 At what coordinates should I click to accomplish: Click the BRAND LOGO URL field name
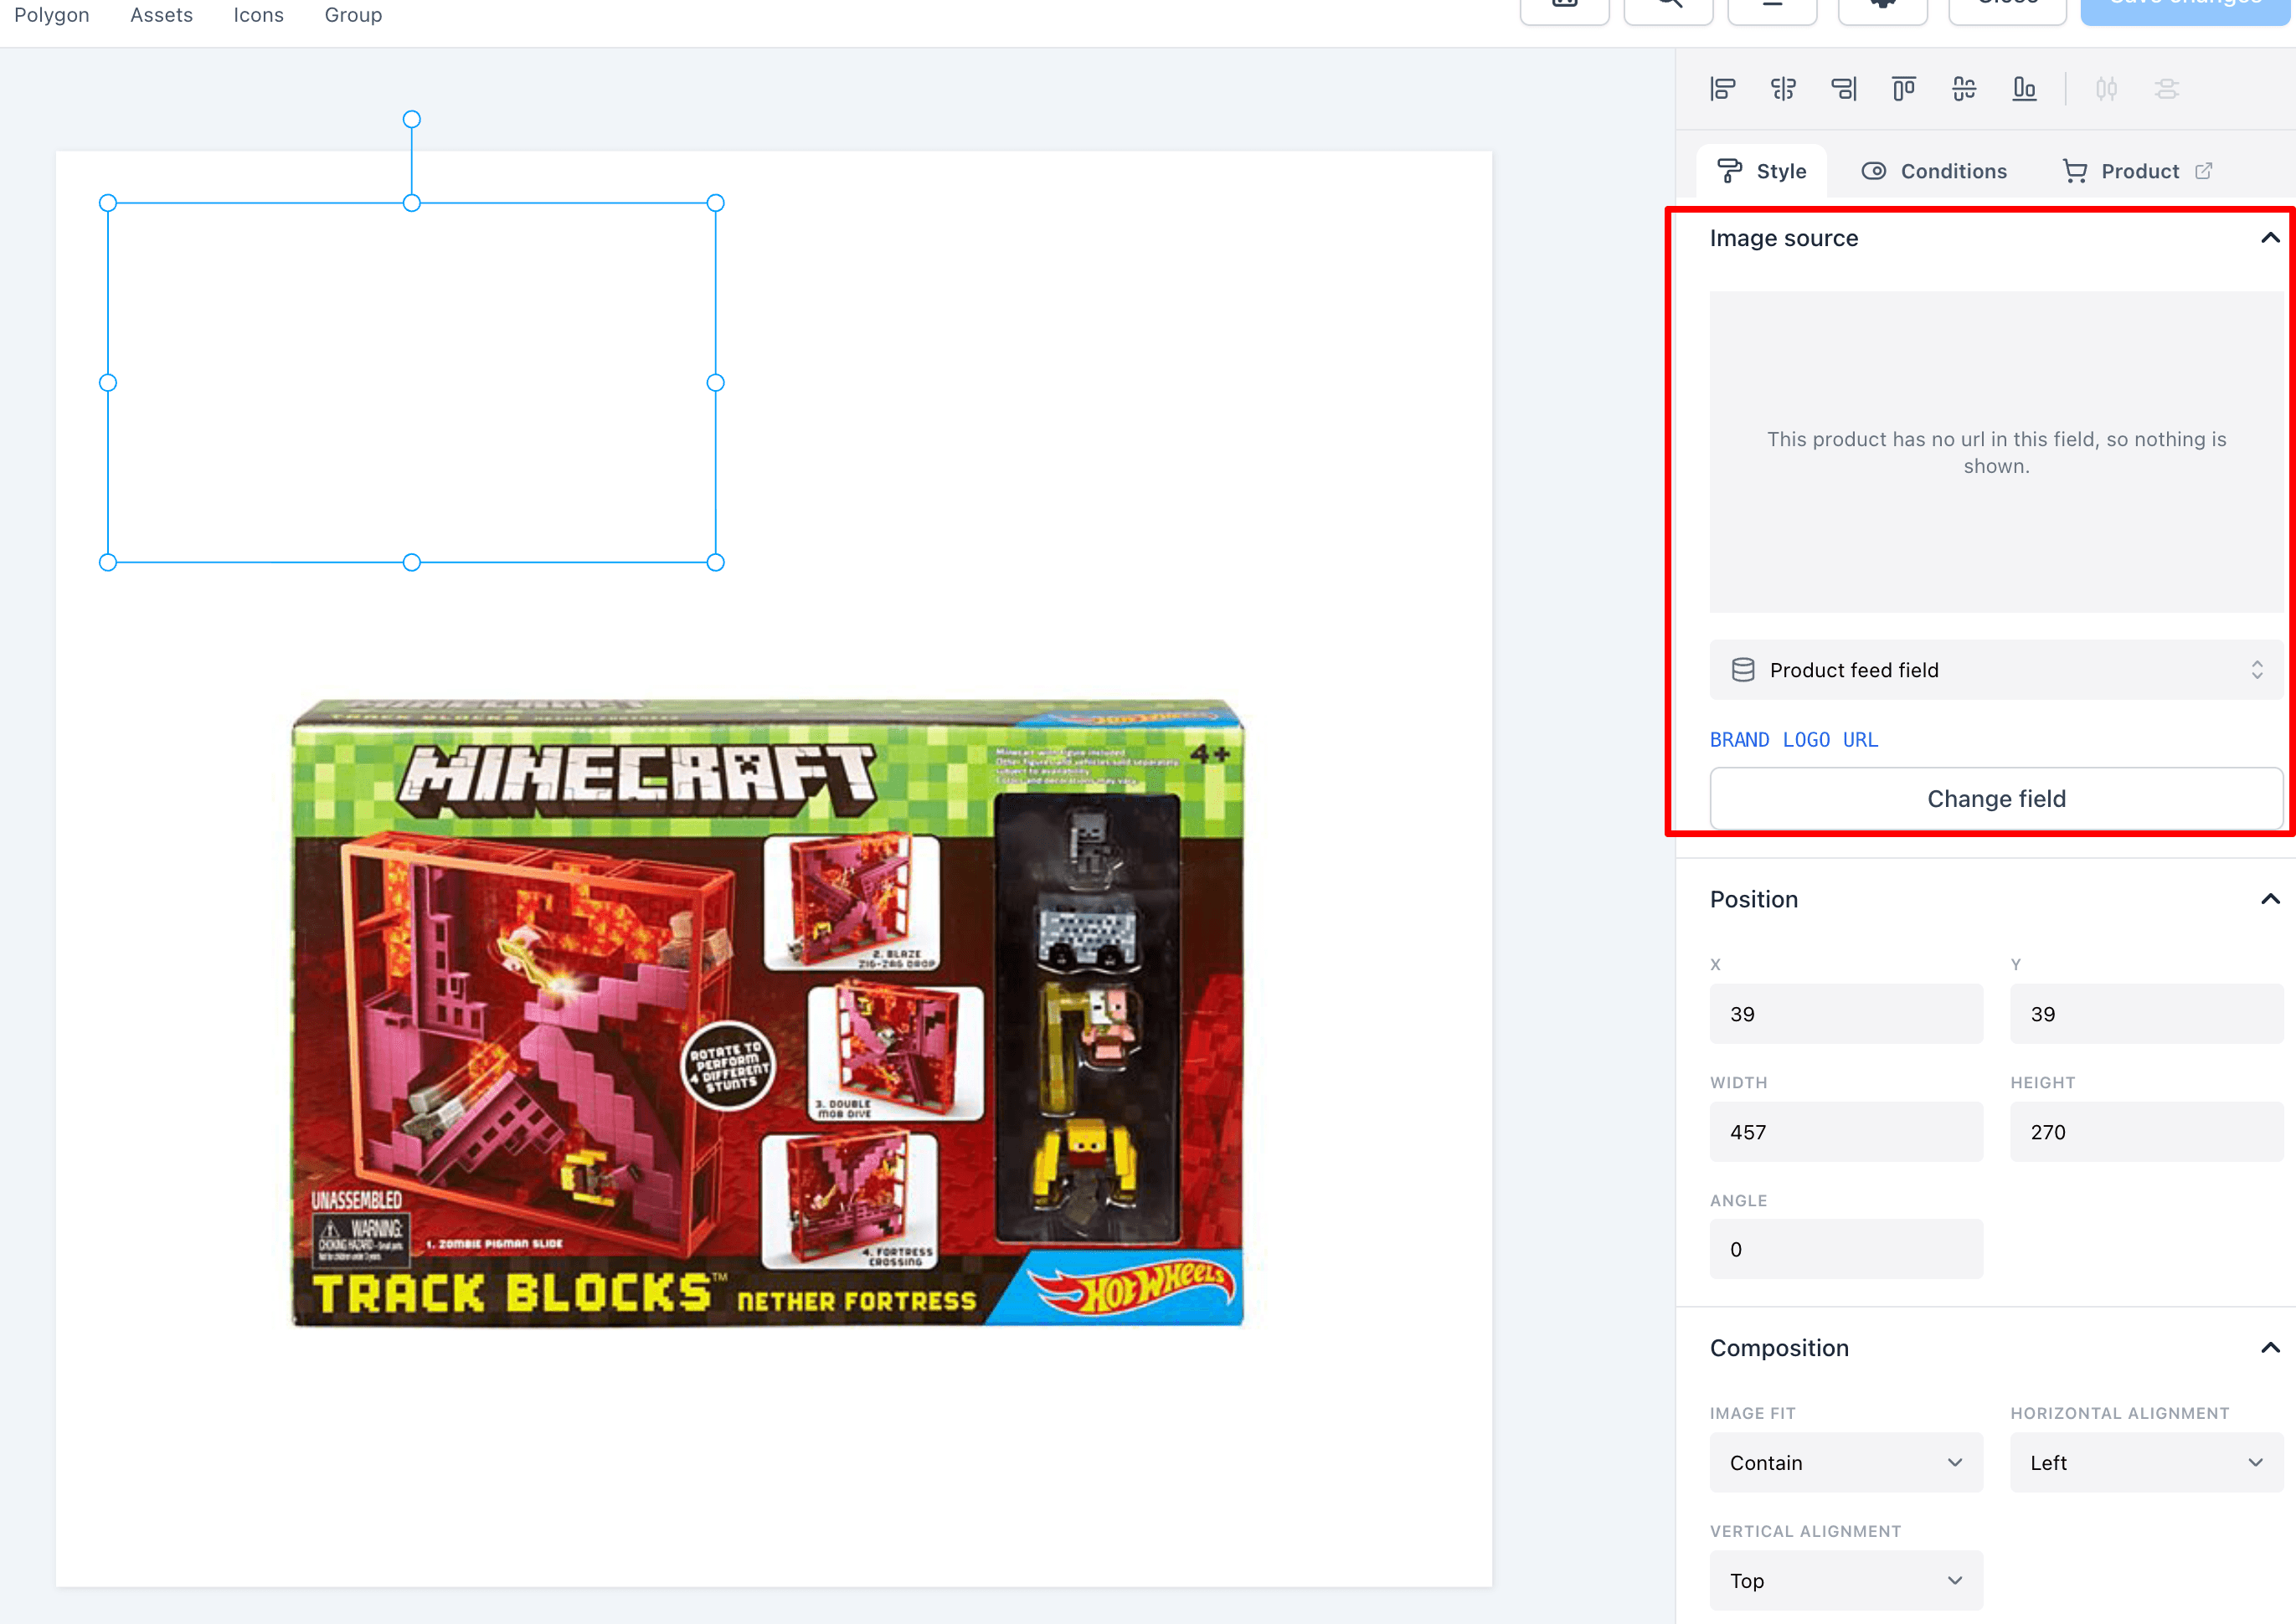pos(1794,740)
